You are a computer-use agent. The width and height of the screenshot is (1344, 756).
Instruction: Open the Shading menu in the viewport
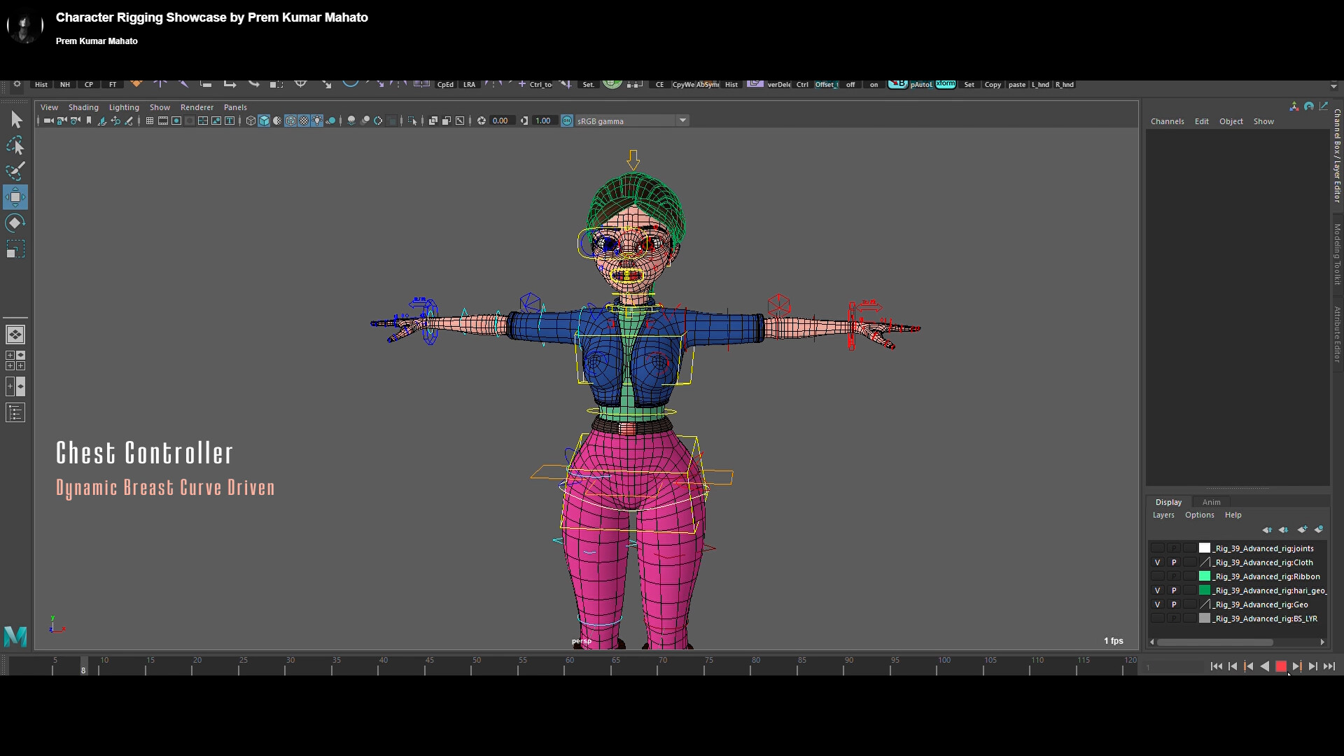click(83, 107)
